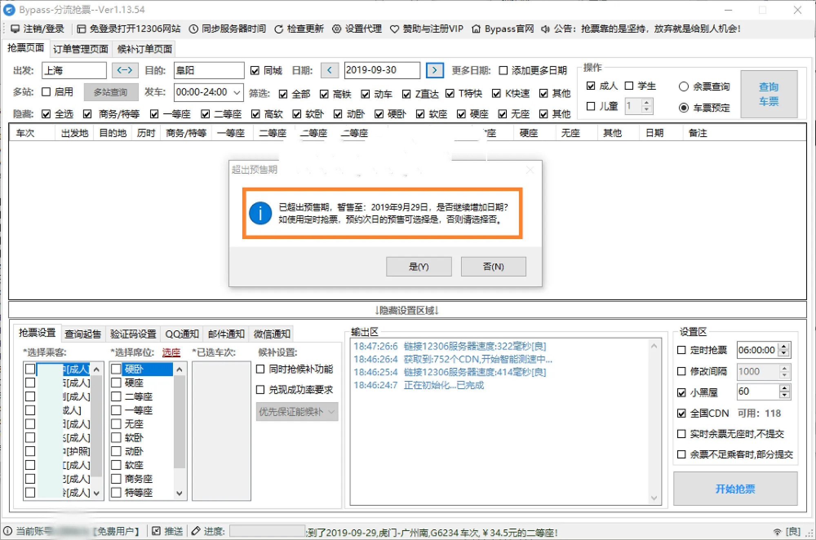Confirm dialog by clicking 是(Y)

point(419,266)
